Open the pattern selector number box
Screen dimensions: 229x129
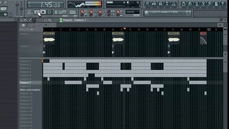coord(73,12)
